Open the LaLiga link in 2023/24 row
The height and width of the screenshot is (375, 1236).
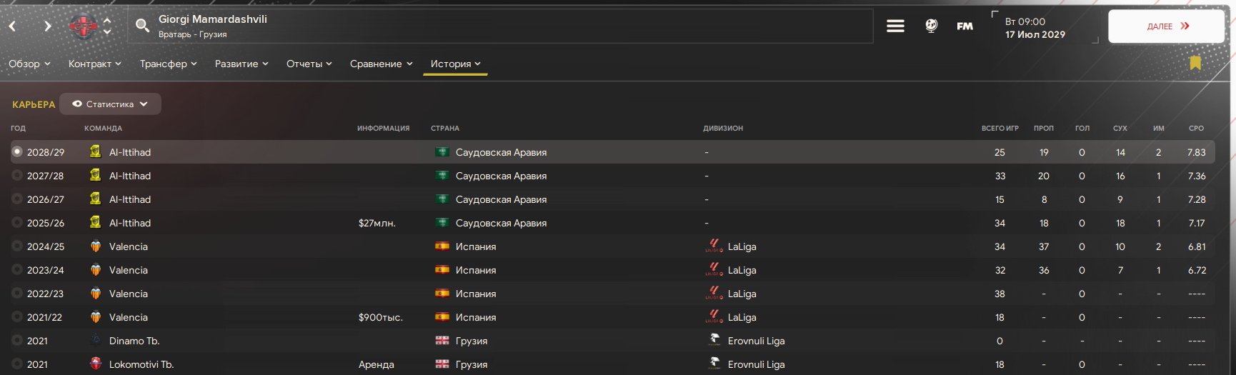point(742,270)
